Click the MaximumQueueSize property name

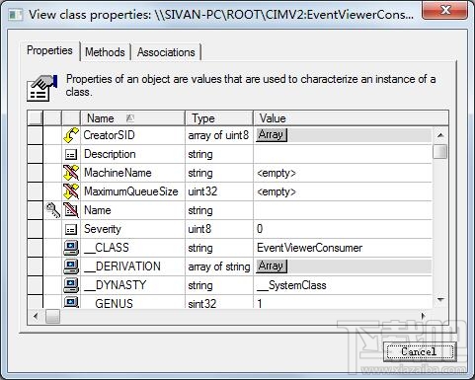point(131,191)
